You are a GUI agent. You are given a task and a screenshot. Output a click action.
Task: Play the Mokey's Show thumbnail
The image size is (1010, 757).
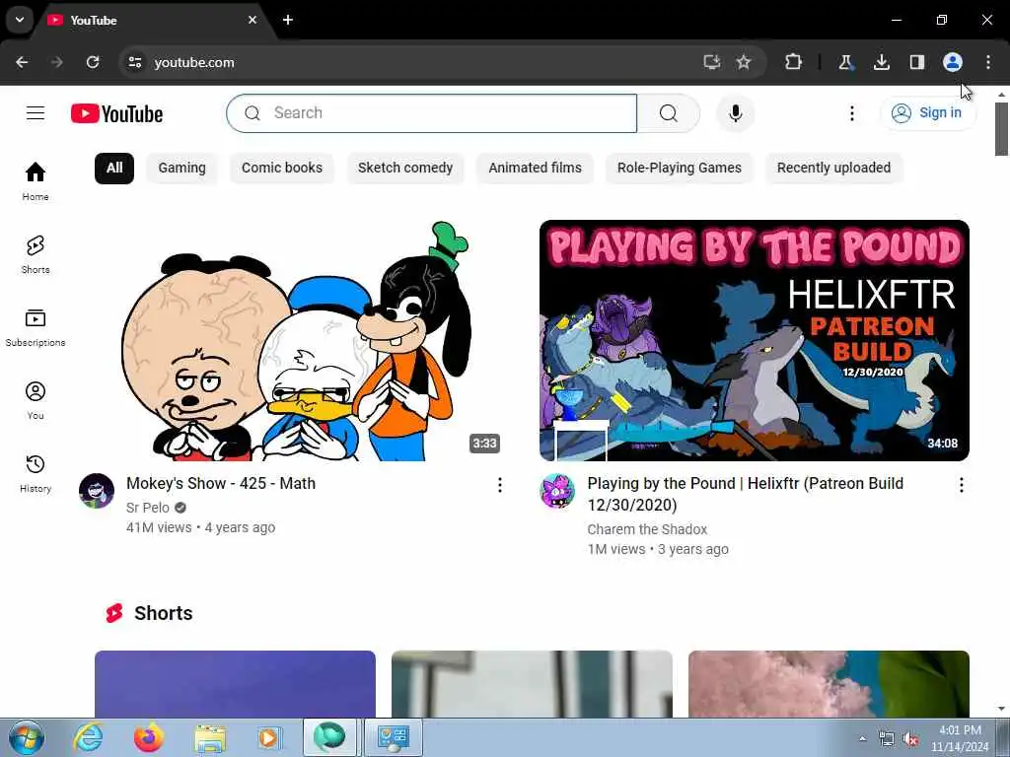click(x=294, y=340)
